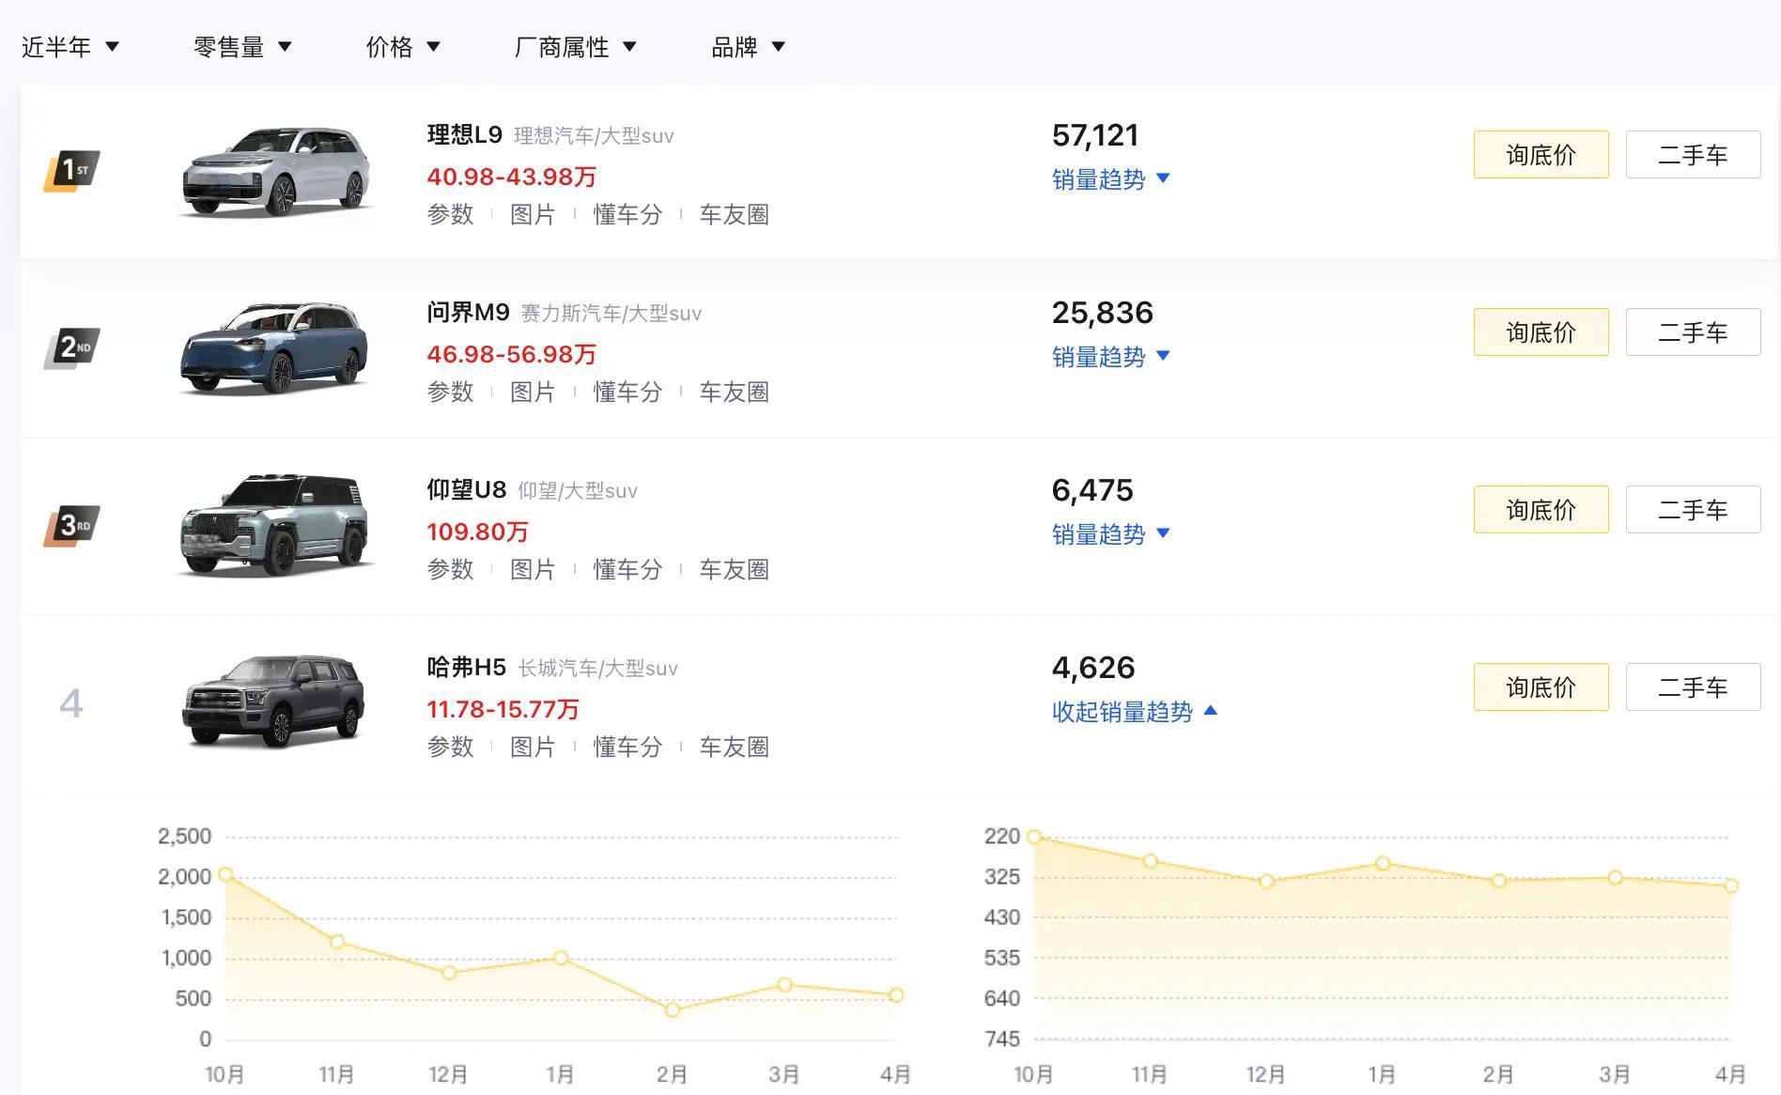The width and height of the screenshot is (1781, 1095).
Task: Expand 销量趋势 for 仰望U8
Action: (1110, 534)
